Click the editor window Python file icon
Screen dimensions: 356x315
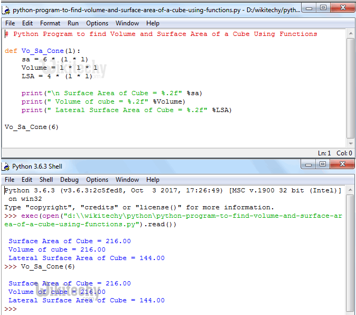[x=6, y=10]
